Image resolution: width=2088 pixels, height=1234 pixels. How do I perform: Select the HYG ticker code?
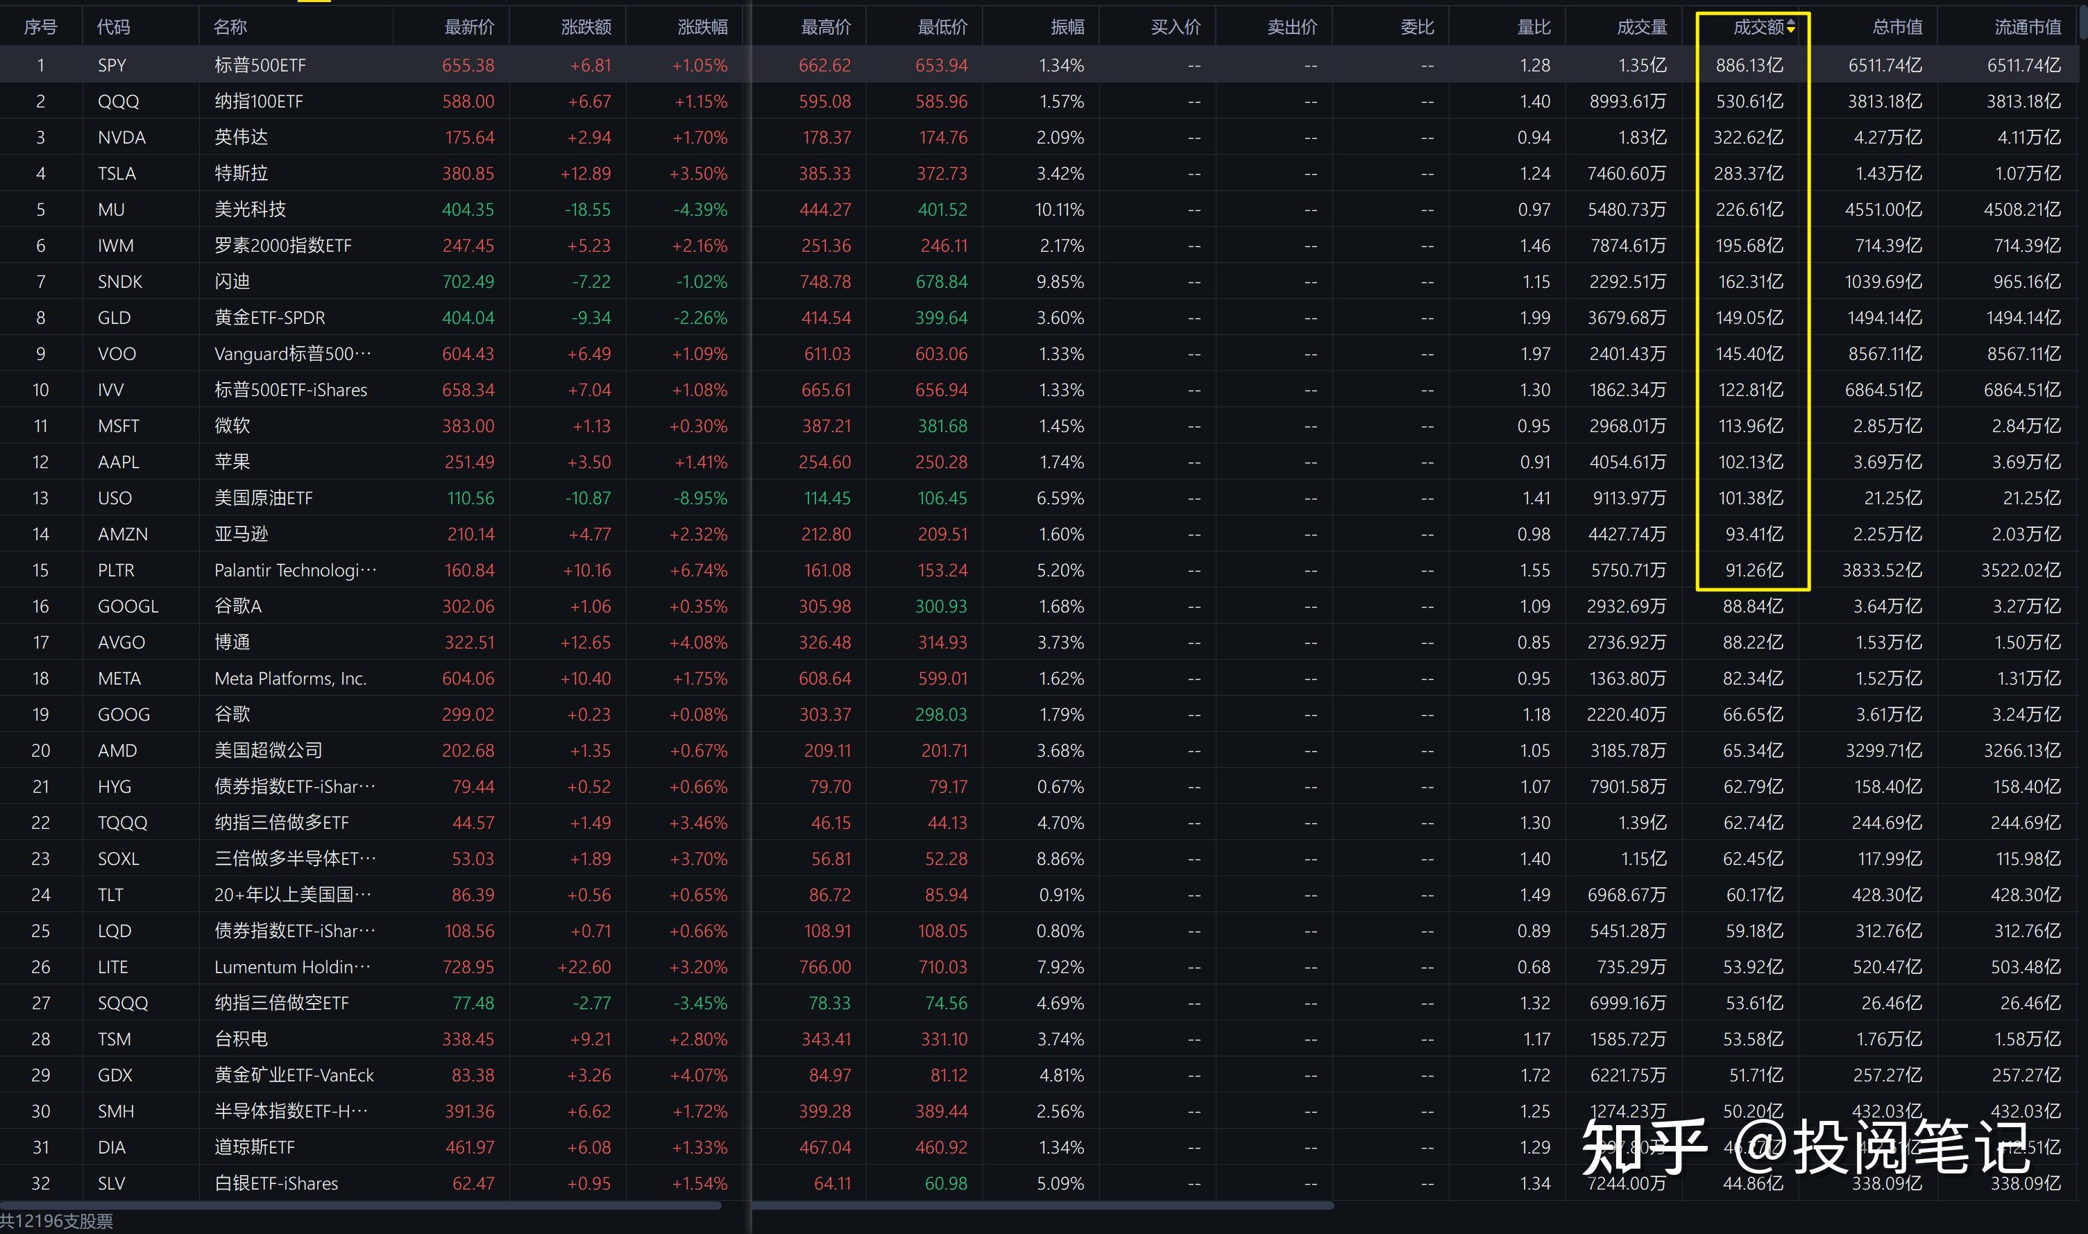pyautogui.click(x=114, y=787)
